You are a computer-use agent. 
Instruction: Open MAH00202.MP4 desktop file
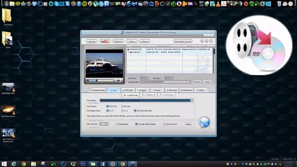pyautogui.click(x=8, y=89)
